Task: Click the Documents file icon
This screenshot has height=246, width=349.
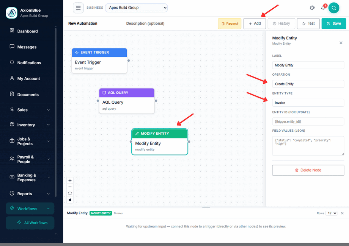Action: coord(12,94)
